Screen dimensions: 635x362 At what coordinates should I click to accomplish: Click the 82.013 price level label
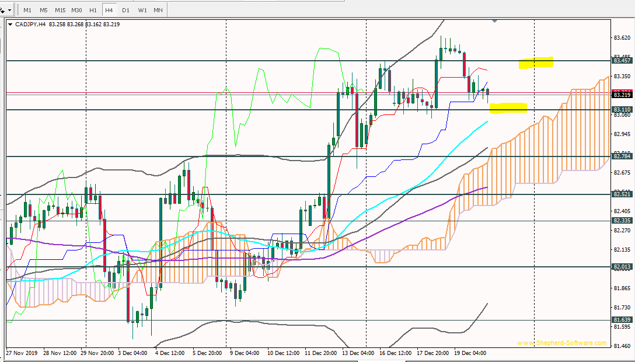click(x=622, y=267)
